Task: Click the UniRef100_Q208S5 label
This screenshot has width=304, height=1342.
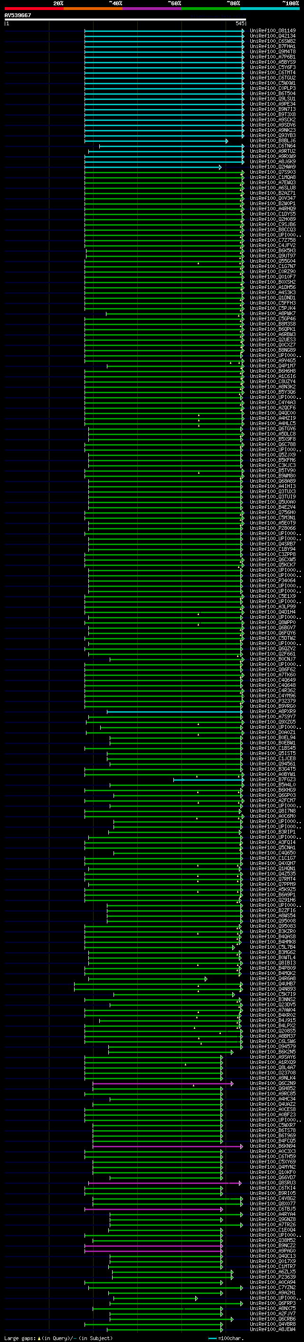Action: pos(273,1031)
